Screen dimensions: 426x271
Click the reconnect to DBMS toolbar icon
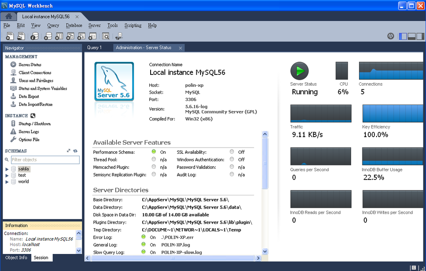(x=119, y=37)
